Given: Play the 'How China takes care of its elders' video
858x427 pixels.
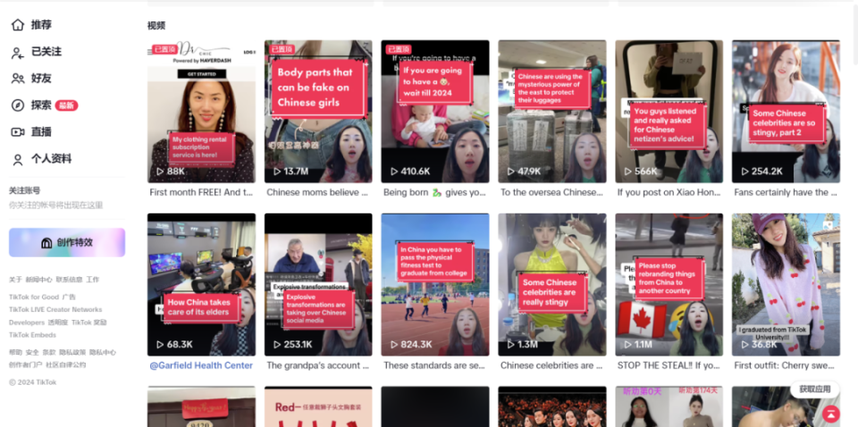Looking at the screenshot, I should [201, 284].
